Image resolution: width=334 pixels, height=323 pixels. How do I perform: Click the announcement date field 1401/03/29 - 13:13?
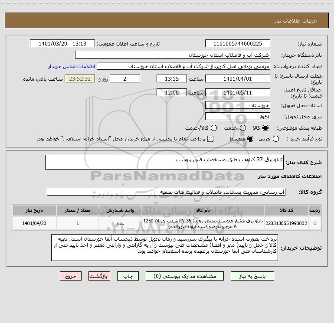click(x=62, y=44)
